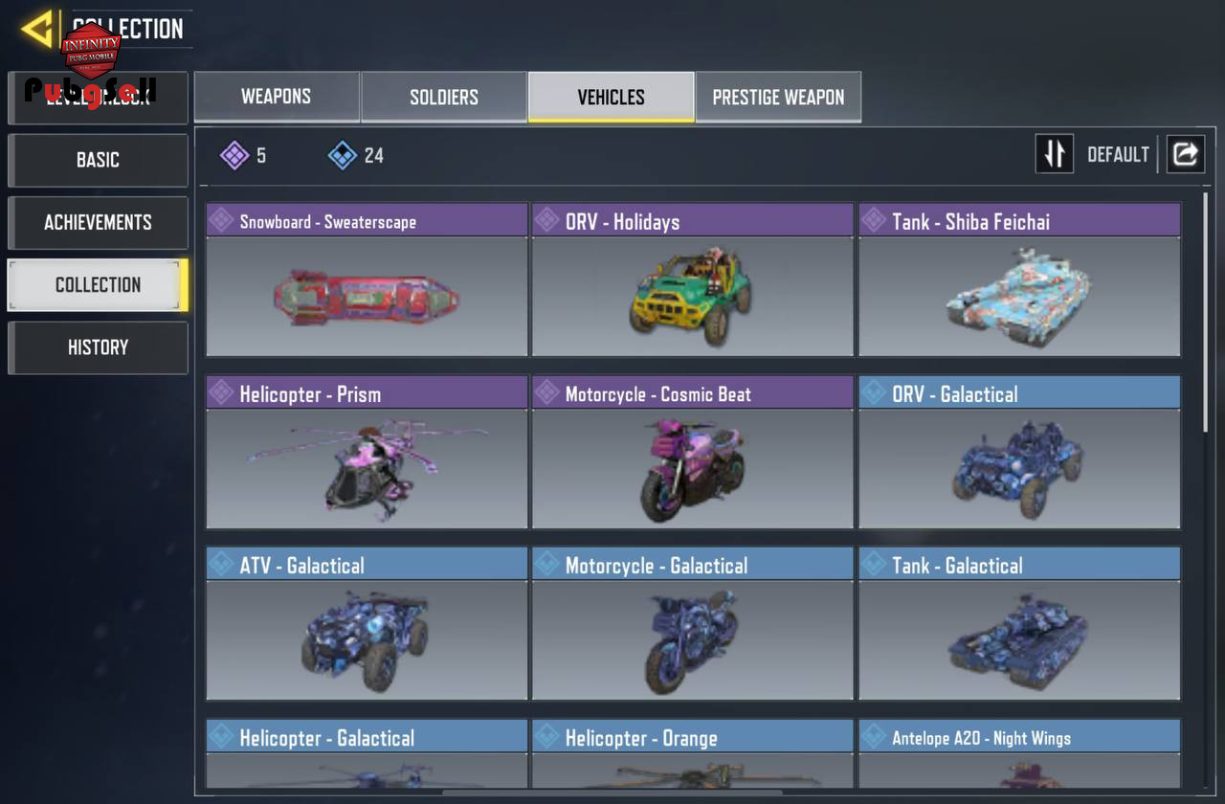Open the HISTORY sidebar section
Image resolution: width=1225 pixels, height=804 pixels.
tap(98, 347)
